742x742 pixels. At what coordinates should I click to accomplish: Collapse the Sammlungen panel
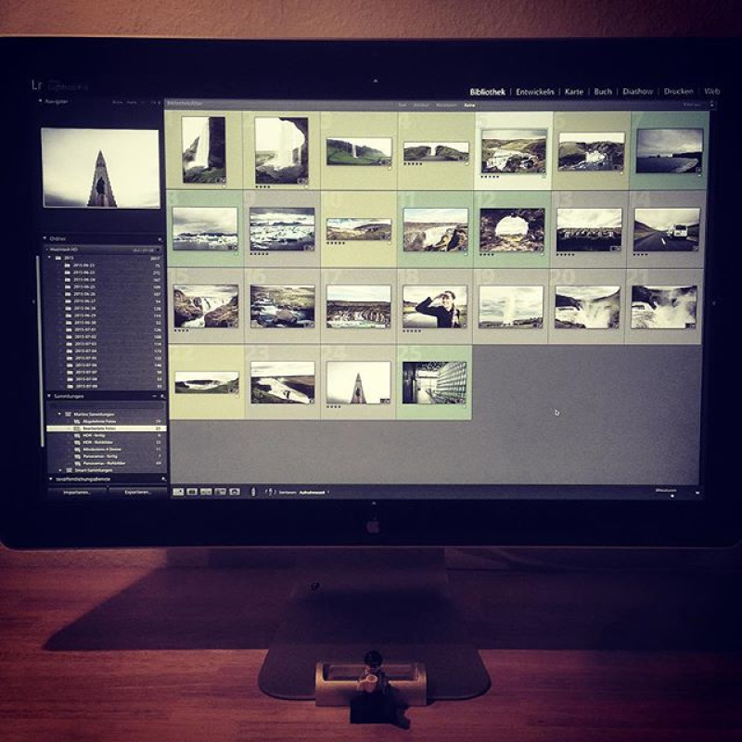click(49, 396)
